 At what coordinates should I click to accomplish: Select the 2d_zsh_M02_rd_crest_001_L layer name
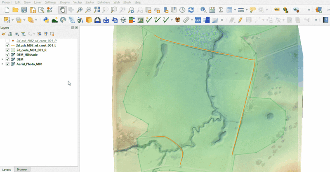coord(36,46)
